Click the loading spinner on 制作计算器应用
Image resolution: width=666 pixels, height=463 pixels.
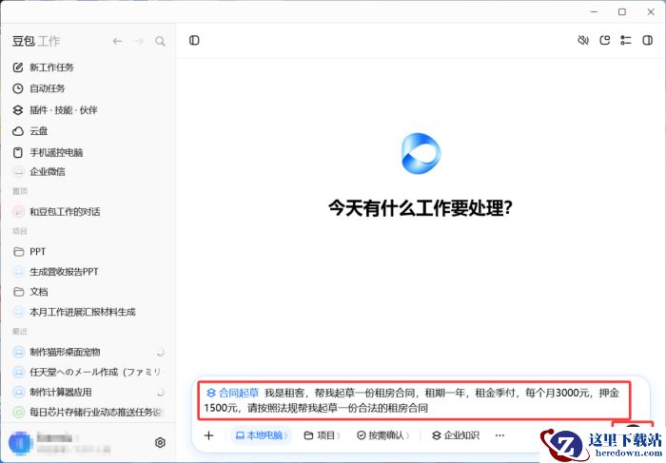[161, 392]
